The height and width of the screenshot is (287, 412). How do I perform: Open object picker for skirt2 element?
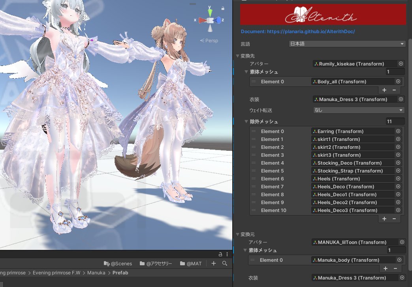tap(398, 147)
